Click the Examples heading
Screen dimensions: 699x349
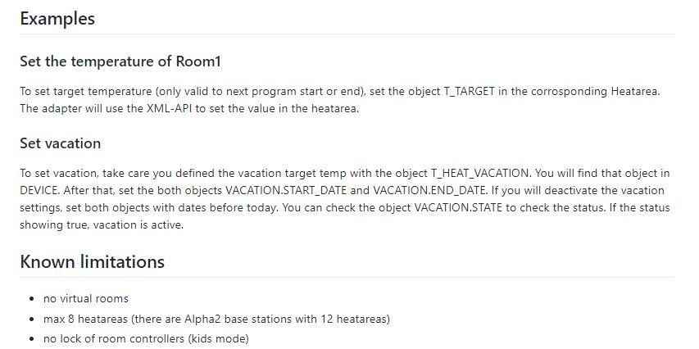click(x=57, y=19)
